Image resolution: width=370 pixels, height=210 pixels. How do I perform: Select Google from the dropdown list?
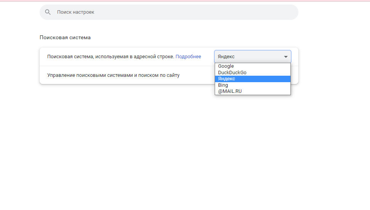tap(226, 66)
